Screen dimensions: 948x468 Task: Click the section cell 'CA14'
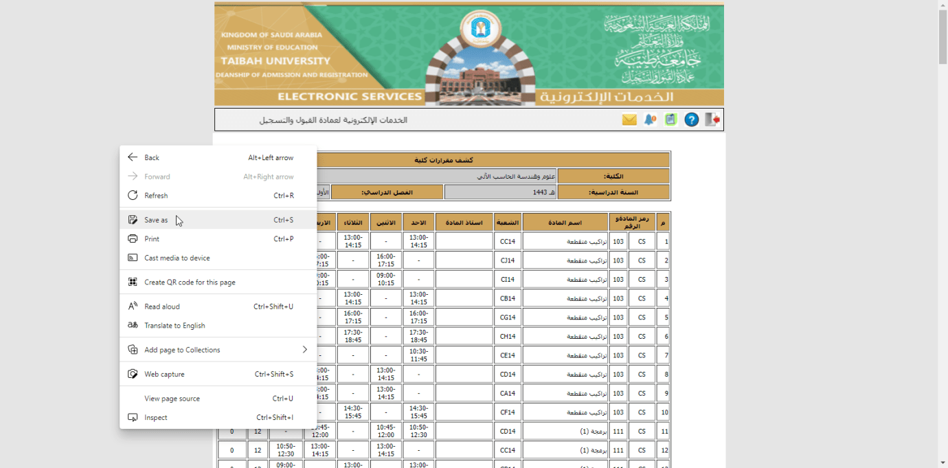coord(508,393)
